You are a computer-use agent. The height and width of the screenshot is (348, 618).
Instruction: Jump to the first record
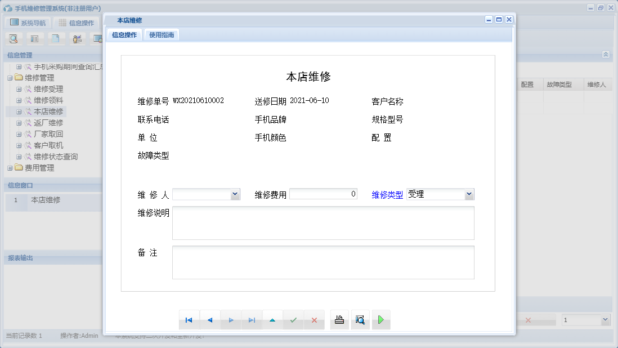(x=189, y=320)
